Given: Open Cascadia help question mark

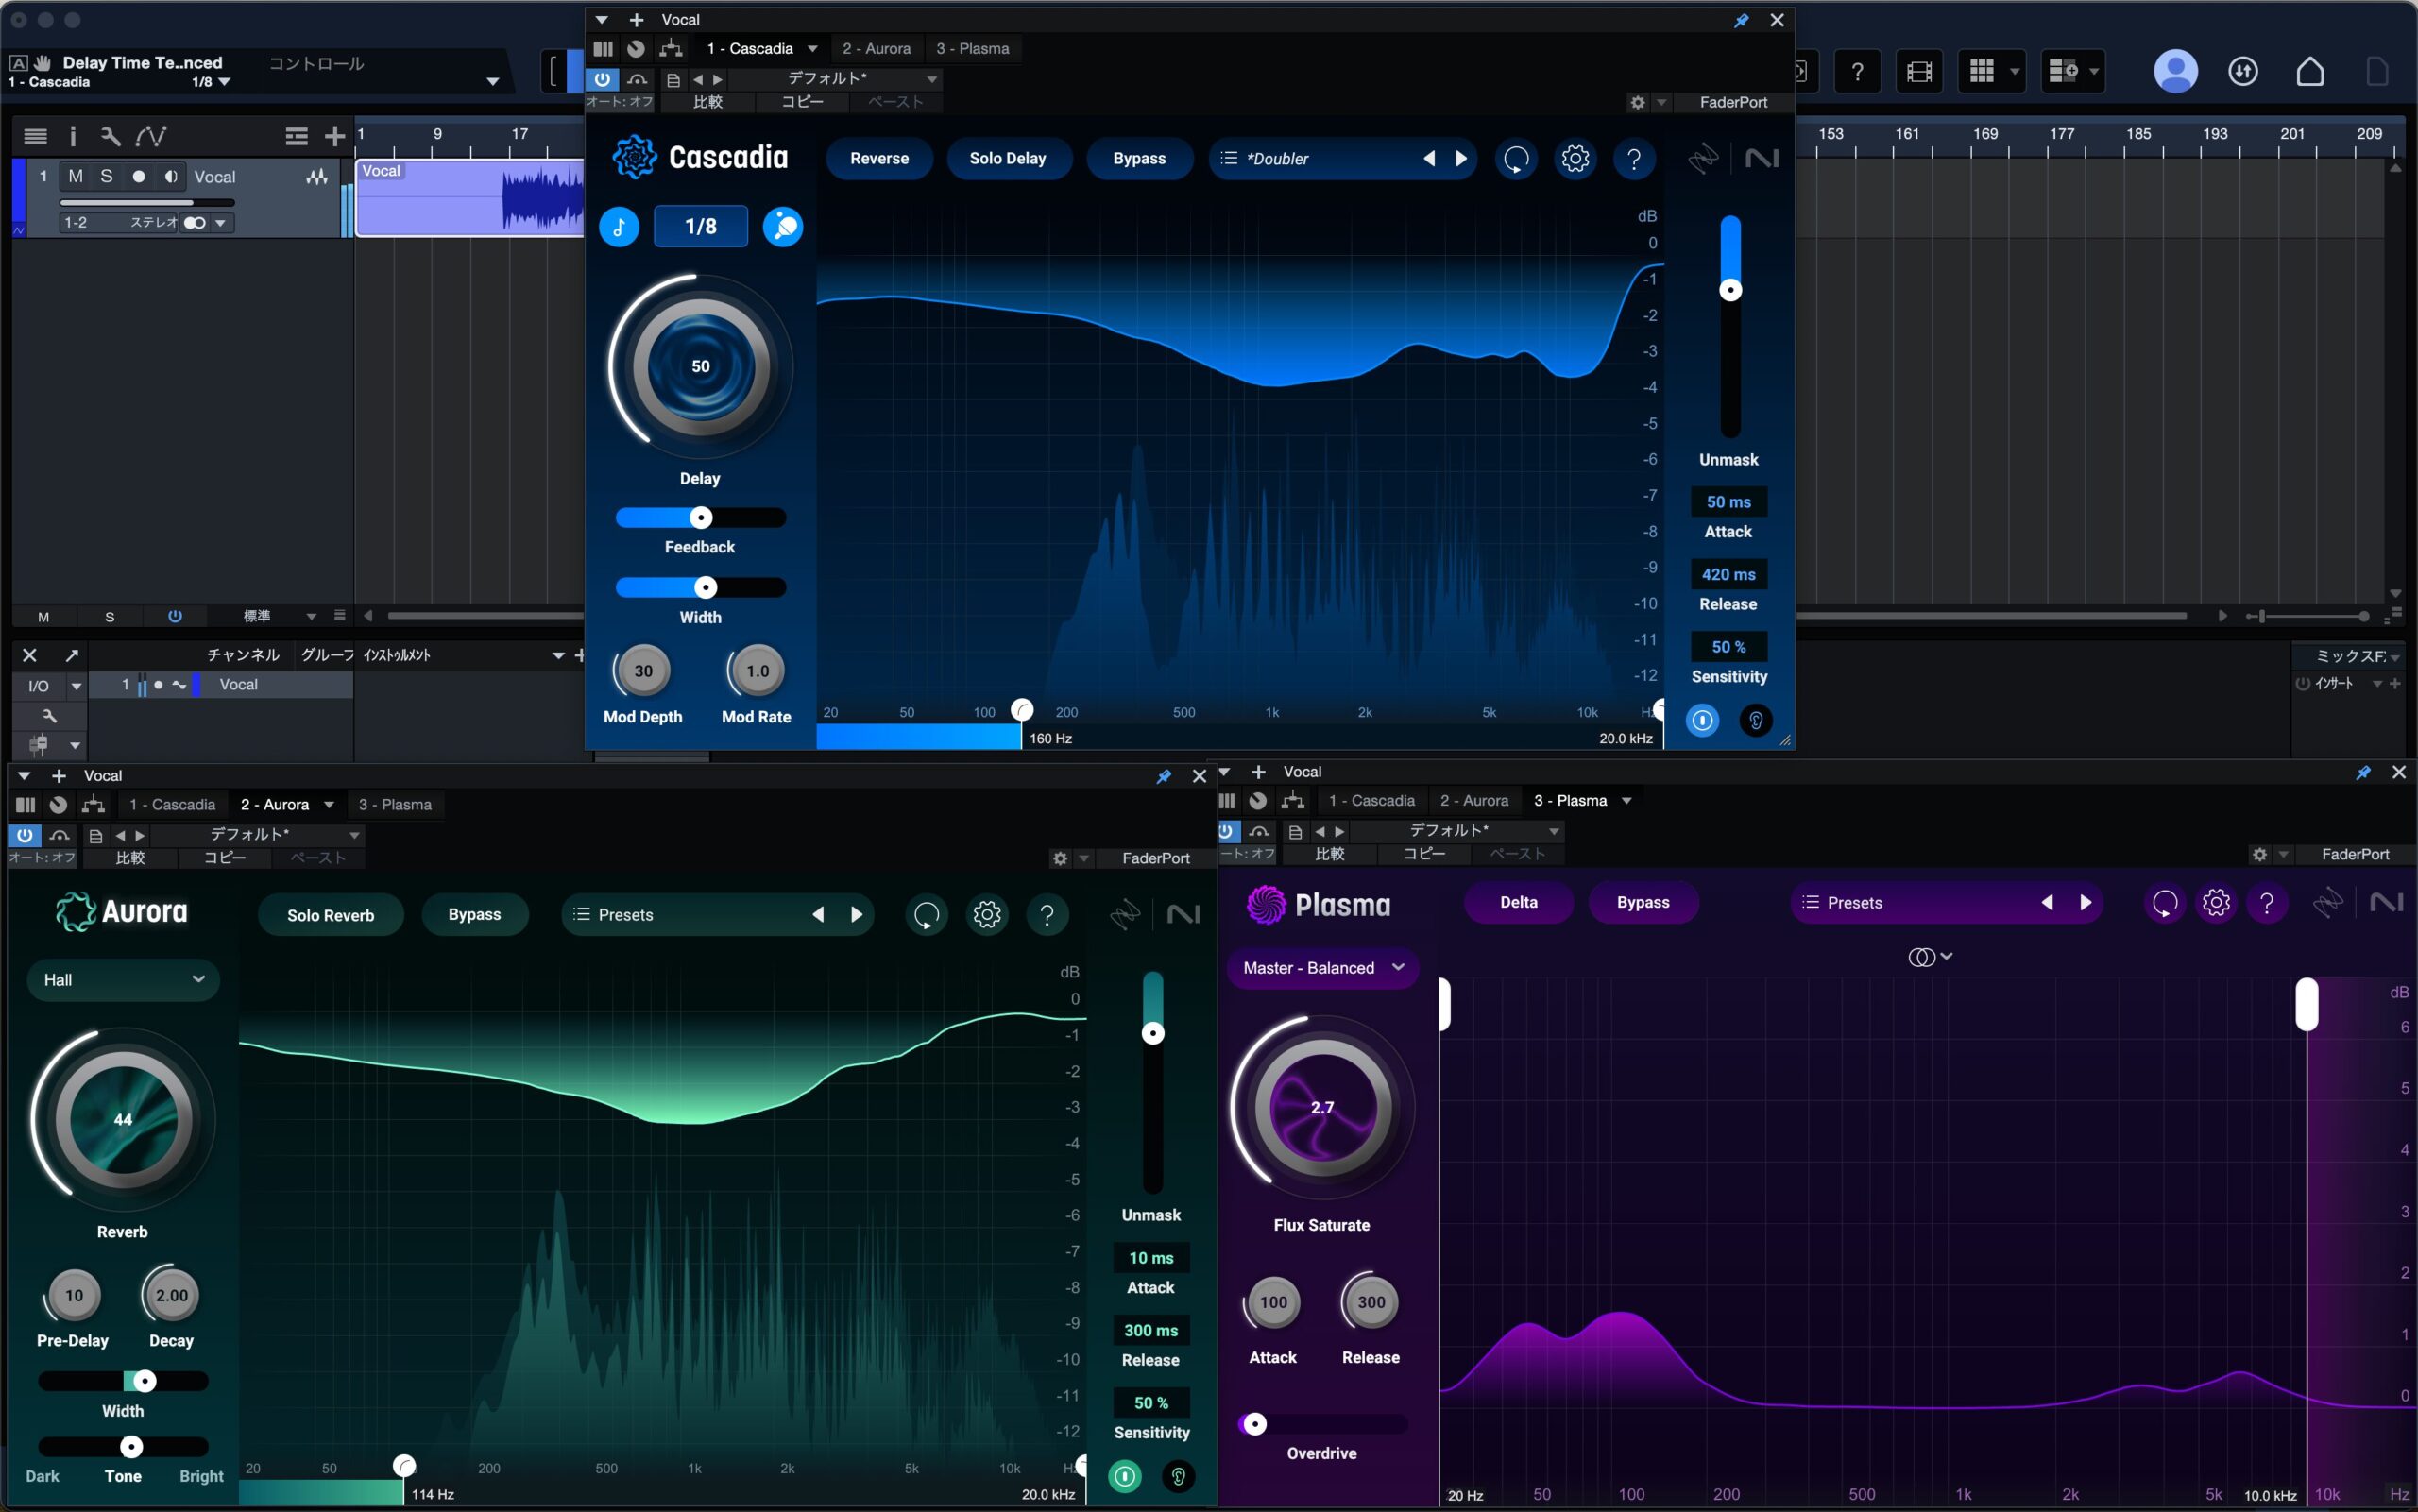Looking at the screenshot, I should point(1634,158).
